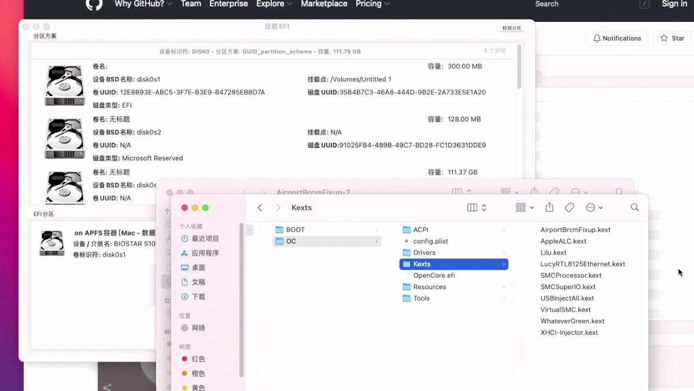Open the grouping options icon in Finder
The image size is (694, 391).
522,207
